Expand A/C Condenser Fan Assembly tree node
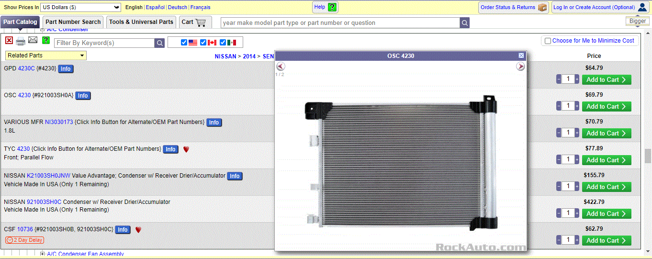 pyautogui.click(x=43, y=254)
